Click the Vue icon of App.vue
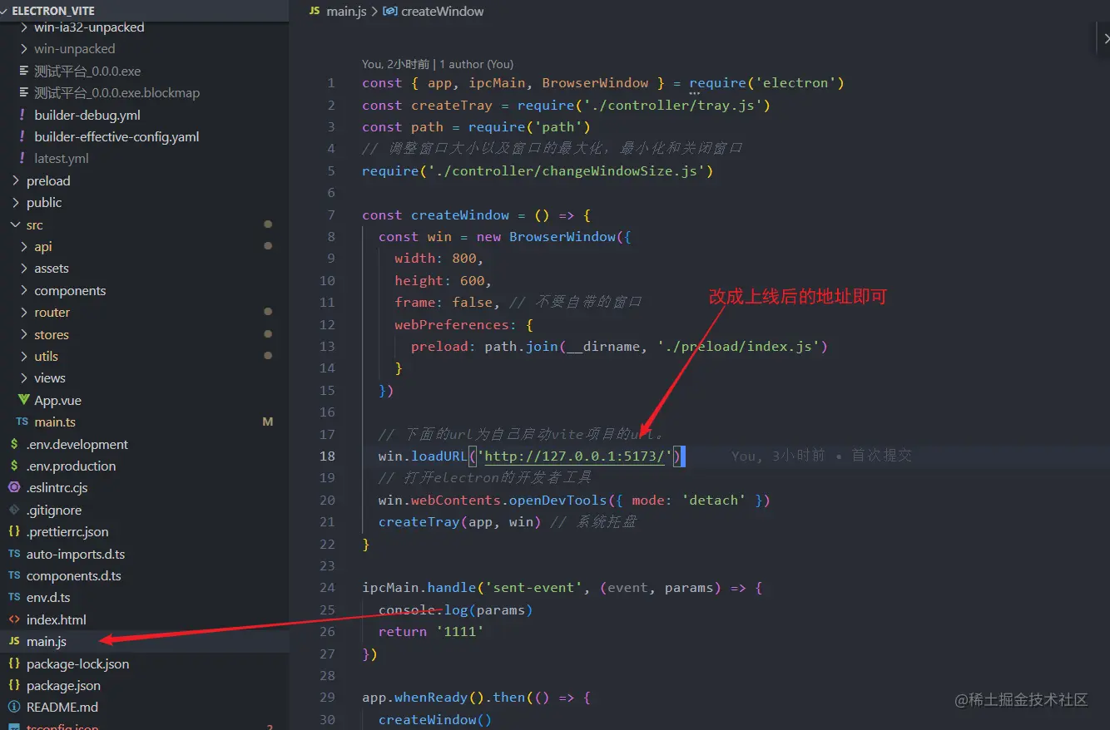The width and height of the screenshot is (1110, 730). coord(23,401)
